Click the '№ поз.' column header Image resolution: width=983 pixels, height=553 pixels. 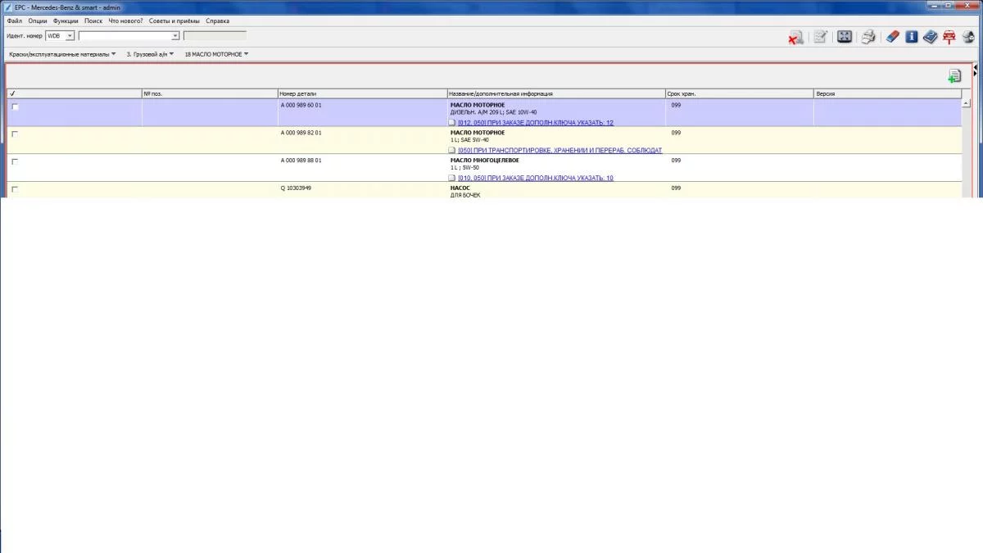pyautogui.click(x=210, y=93)
